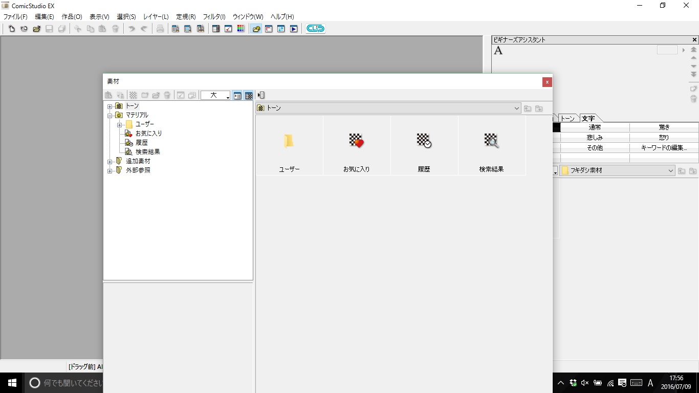Click the scissors cut icon in the main toolbar
The height and width of the screenshot is (393, 699).
tap(78, 29)
